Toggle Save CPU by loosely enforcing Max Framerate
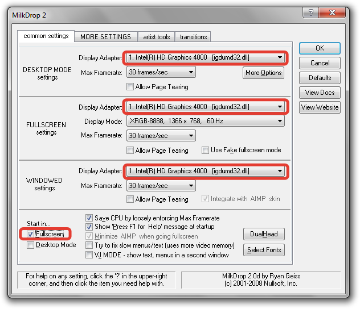 tap(89, 218)
